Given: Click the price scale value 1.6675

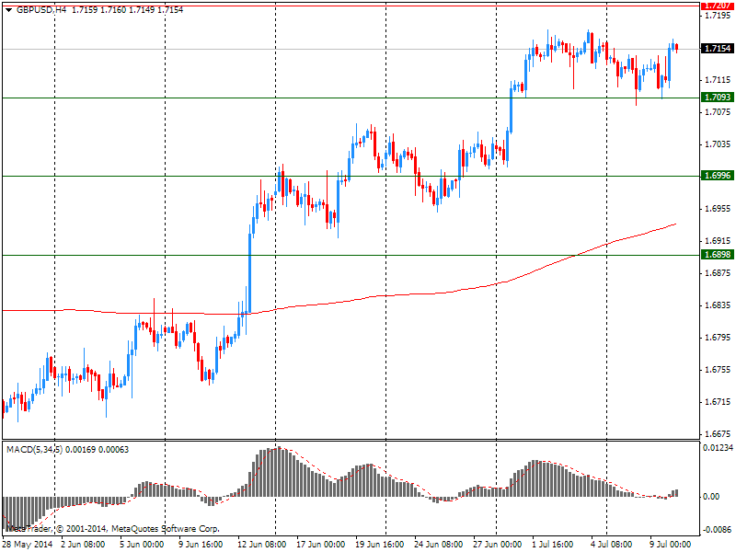Looking at the screenshot, I should click(718, 434).
